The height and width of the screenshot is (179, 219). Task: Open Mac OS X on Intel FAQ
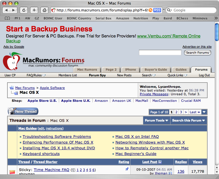click(x=137, y=137)
